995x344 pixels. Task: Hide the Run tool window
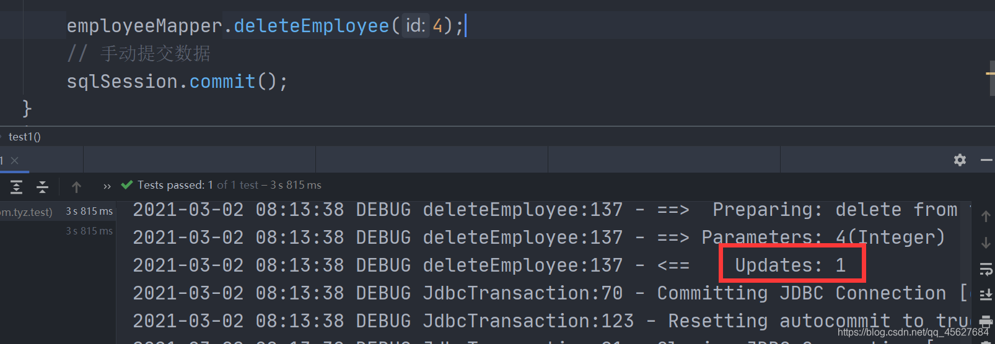point(986,160)
